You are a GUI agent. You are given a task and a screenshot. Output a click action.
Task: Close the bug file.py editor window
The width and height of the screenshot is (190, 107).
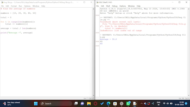tap(91, 2)
